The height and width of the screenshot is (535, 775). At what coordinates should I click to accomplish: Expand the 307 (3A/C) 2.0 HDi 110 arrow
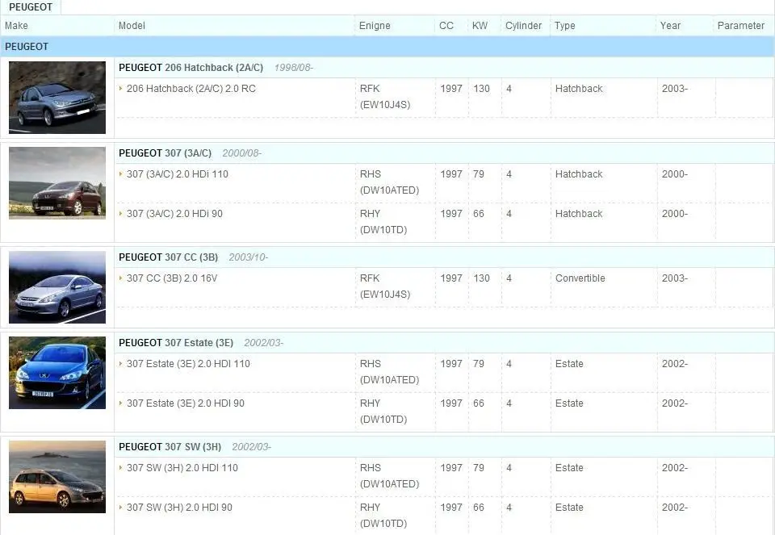click(x=120, y=173)
